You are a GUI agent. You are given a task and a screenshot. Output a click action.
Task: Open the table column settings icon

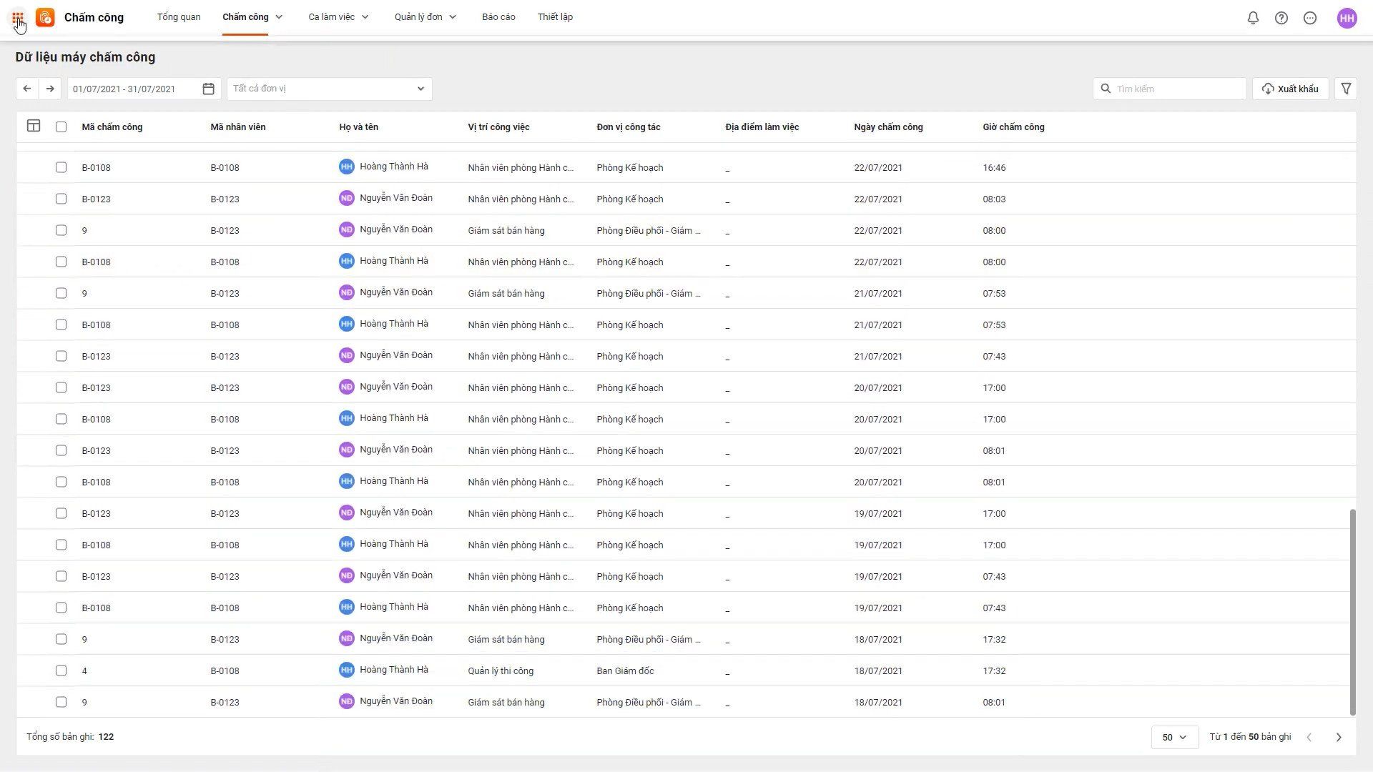pyautogui.click(x=34, y=126)
